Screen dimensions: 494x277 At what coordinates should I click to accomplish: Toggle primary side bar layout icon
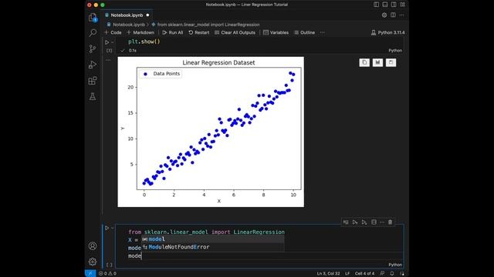click(x=376, y=5)
